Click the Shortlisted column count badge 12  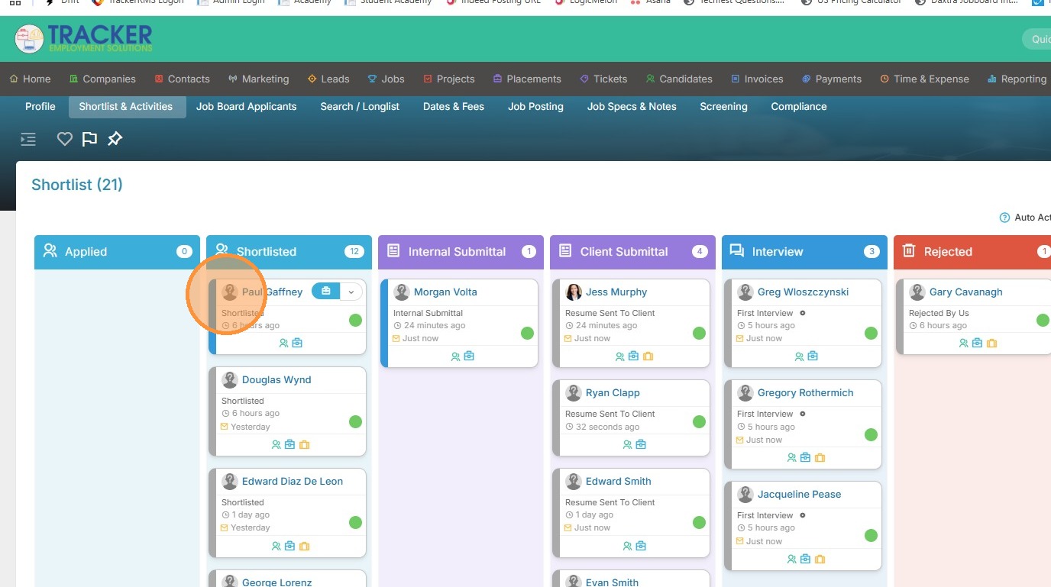click(354, 252)
